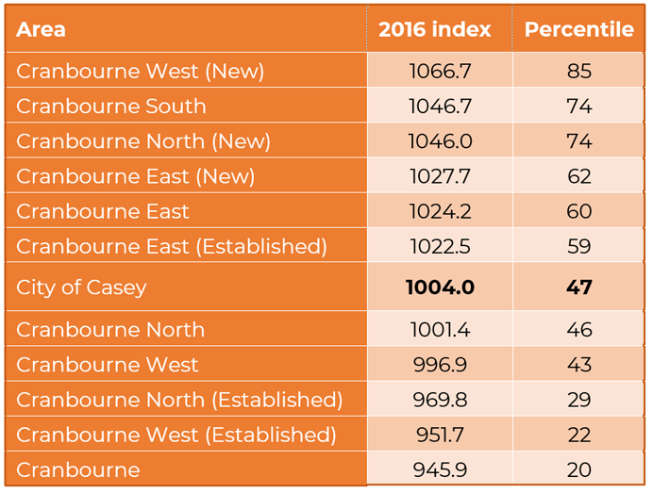Click the Cranbourne West (Established) area cell
The height and width of the screenshot is (493, 653).
[x=176, y=435]
